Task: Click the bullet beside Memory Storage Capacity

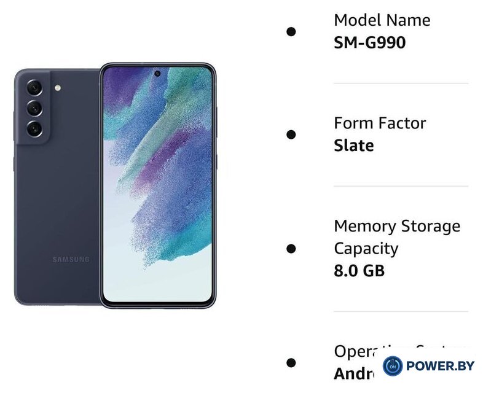Action: pyautogui.click(x=291, y=249)
